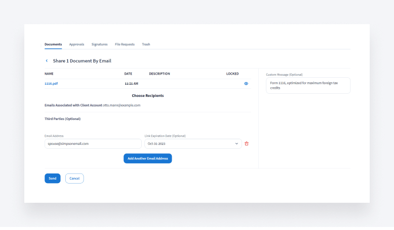Click the otto.mann@example.com client email
The width and height of the screenshot is (394, 230).
(x=122, y=105)
